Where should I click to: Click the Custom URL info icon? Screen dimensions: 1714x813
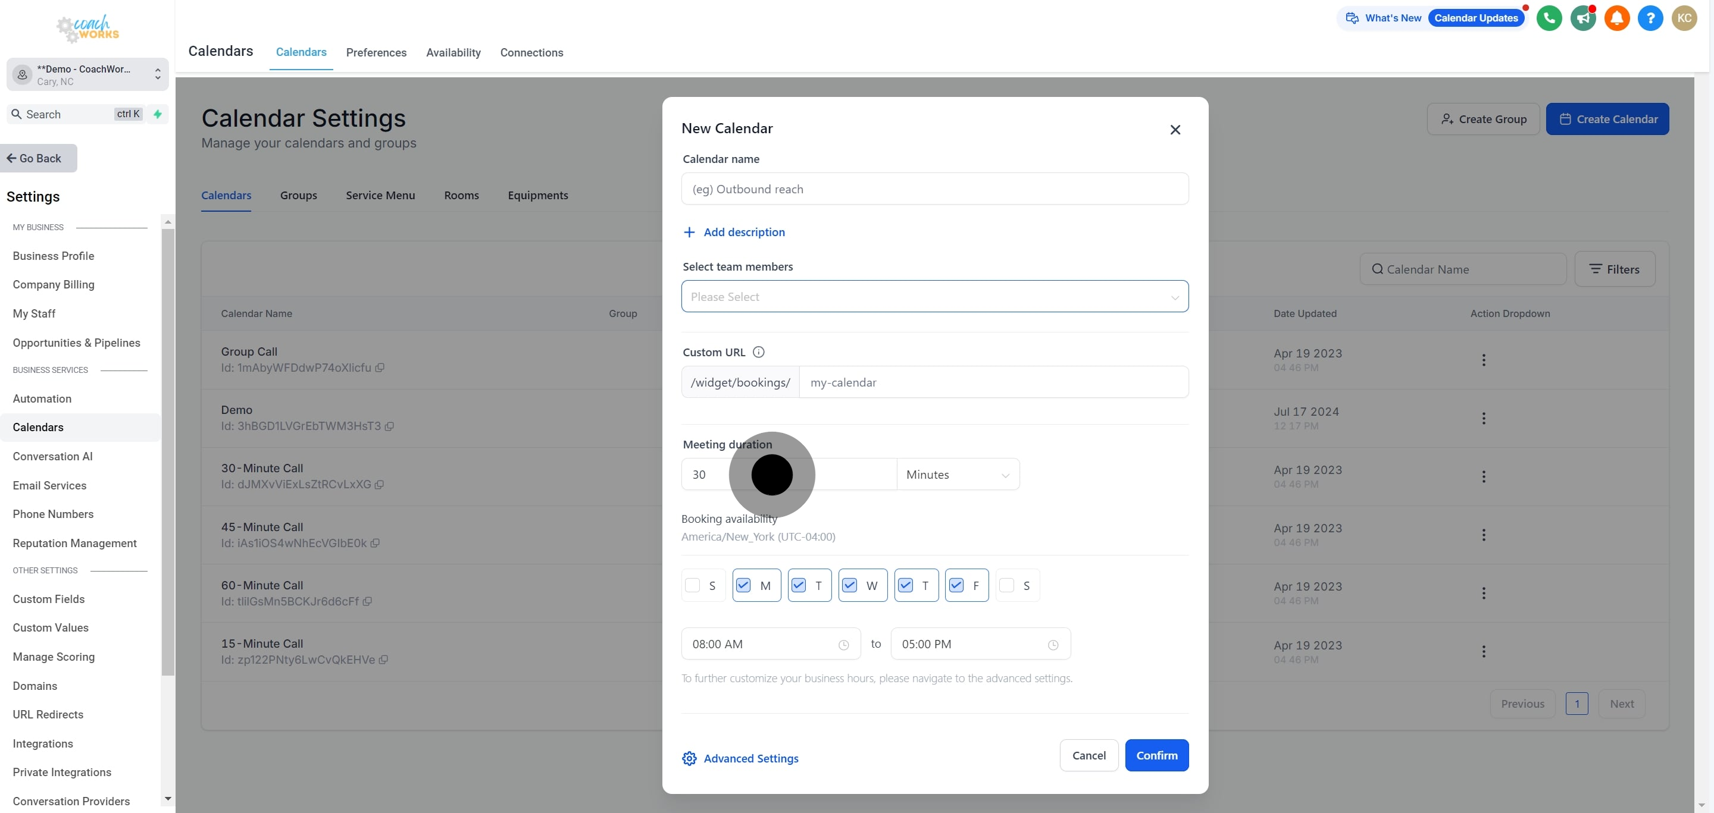[759, 352]
